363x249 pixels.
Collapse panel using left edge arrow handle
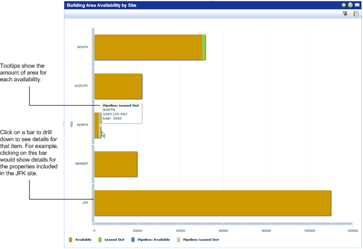point(63,124)
